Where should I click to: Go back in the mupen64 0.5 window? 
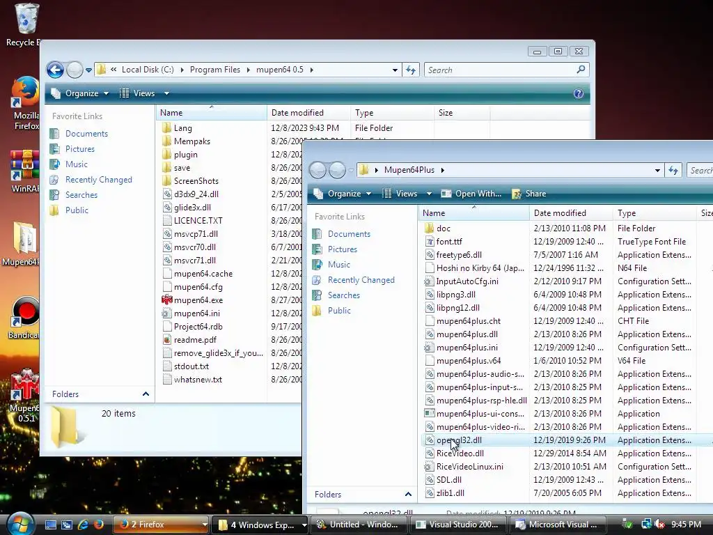[55, 70]
